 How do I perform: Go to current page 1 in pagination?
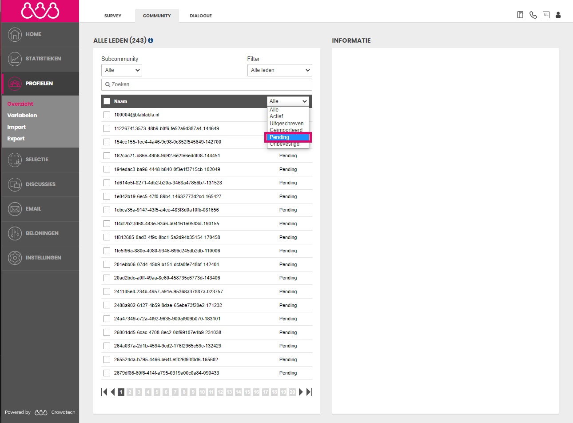pyautogui.click(x=121, y=392)
